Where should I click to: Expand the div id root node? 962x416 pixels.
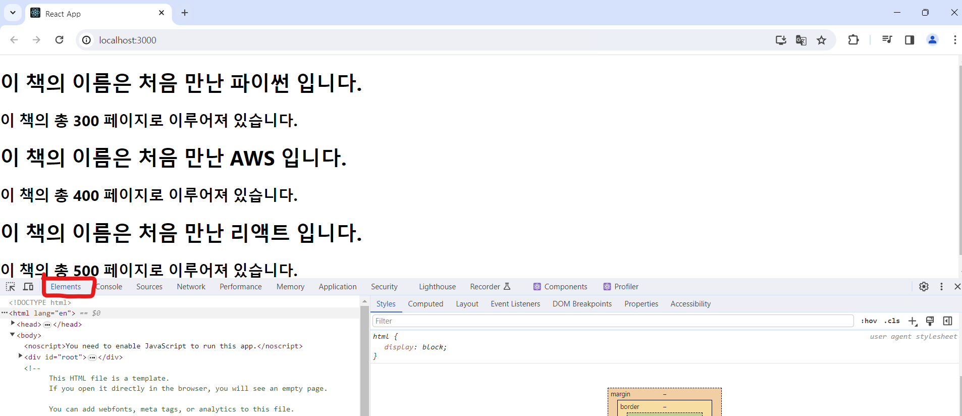click(20, 356)
